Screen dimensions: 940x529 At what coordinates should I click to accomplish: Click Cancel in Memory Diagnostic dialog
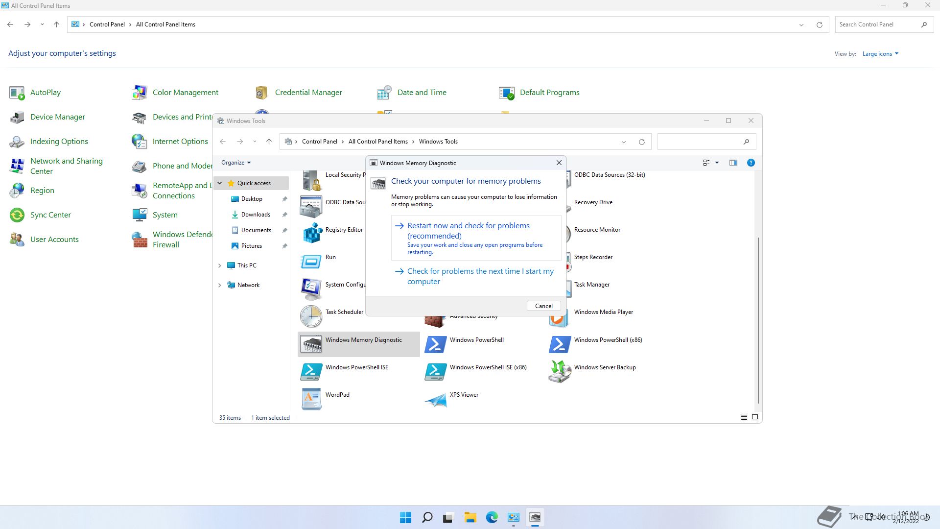tap(543, 306)
